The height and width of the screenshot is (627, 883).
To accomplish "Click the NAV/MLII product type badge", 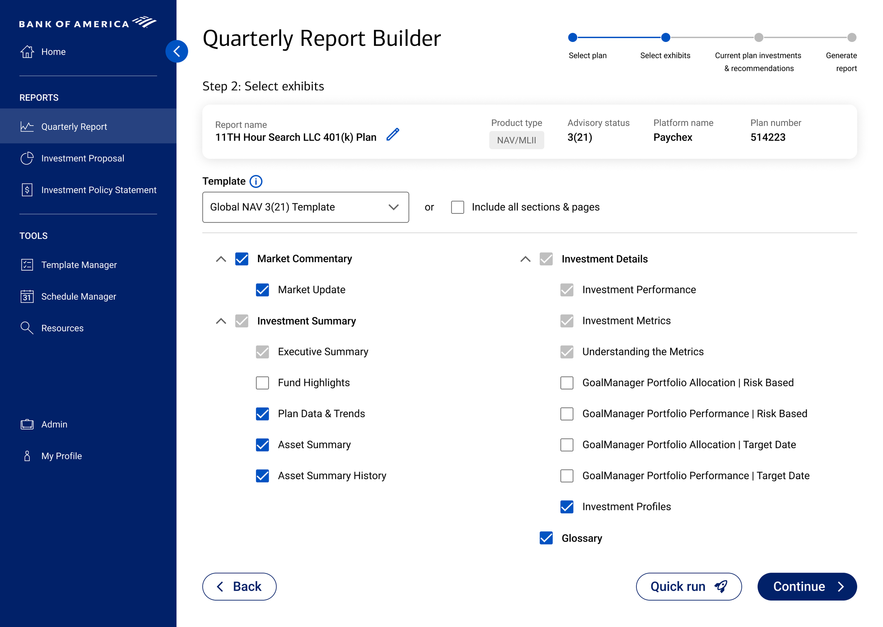I will click(x=517, y=140).
